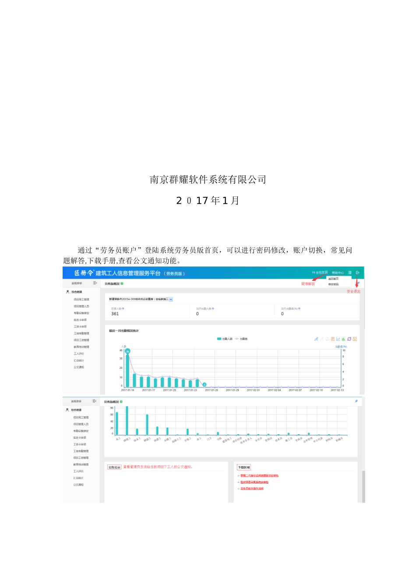Download the 身份证阅读器驱动安装包 link
The height and width of the screenshot is (588, 416).
259,476
